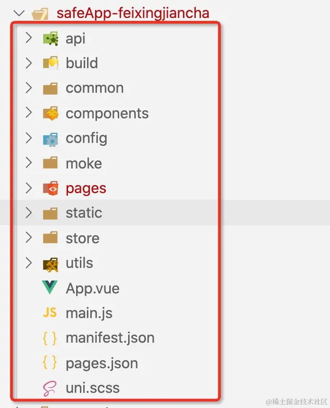Click the utils folder tools icon
The width and height of the screenshot is (330, 408).
(51, 265)
